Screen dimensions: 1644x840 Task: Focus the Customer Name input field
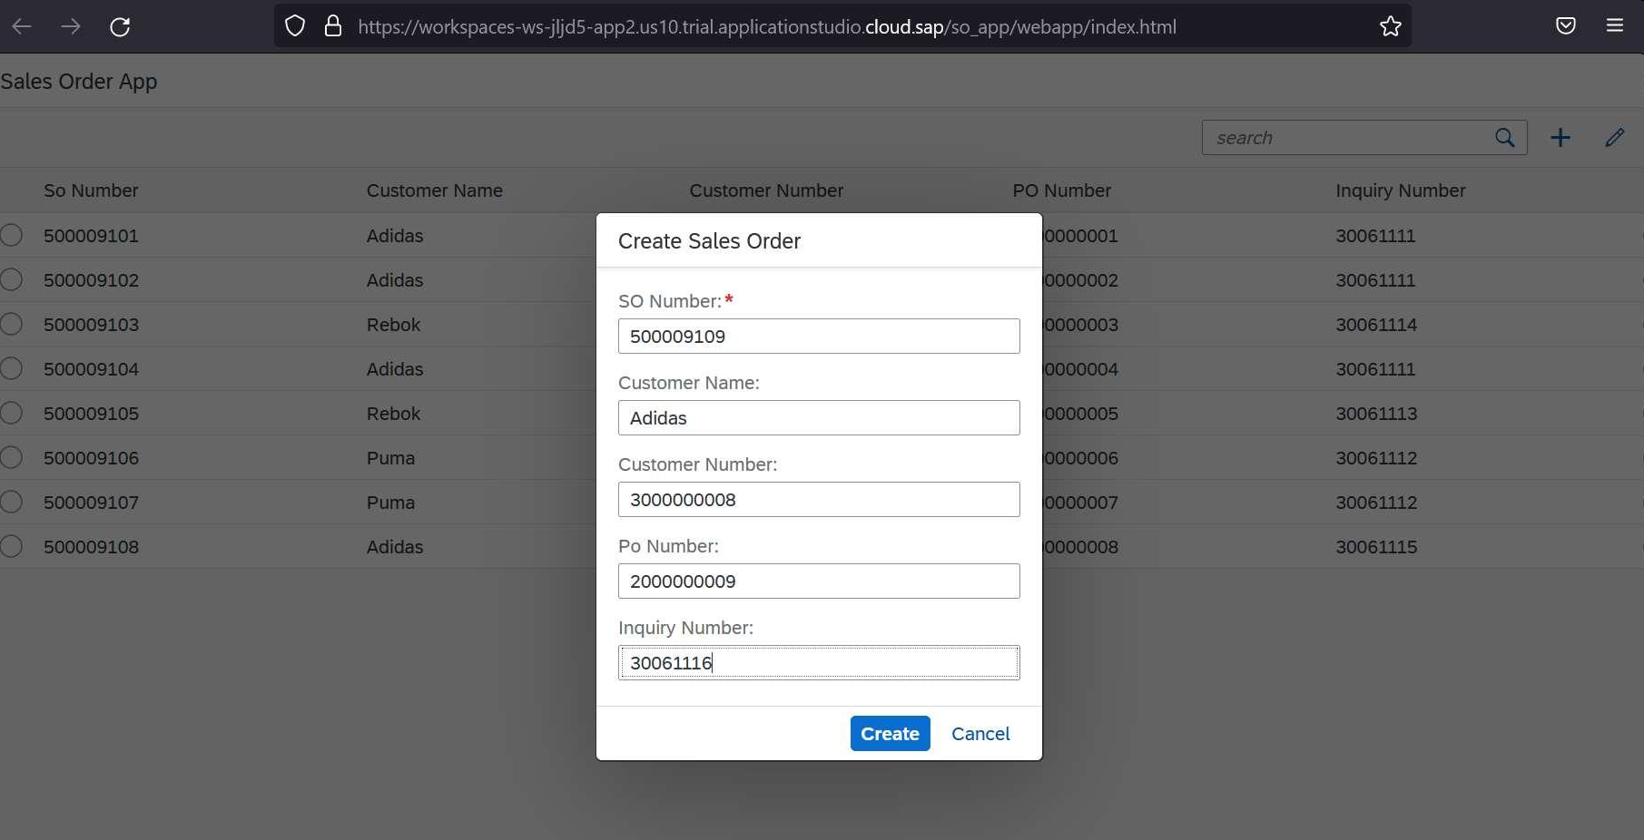tap(818, 418)
